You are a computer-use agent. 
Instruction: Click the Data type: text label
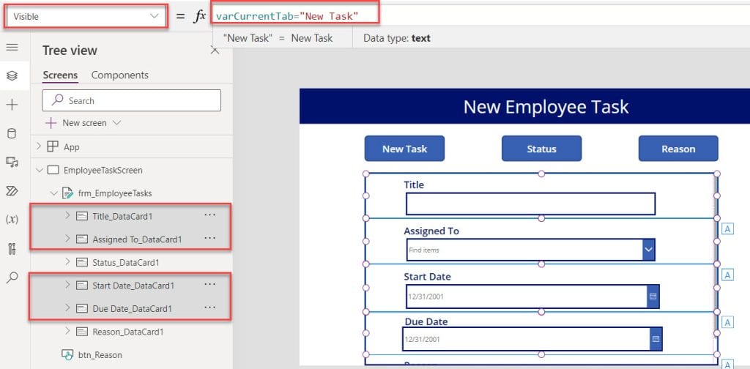397,38
